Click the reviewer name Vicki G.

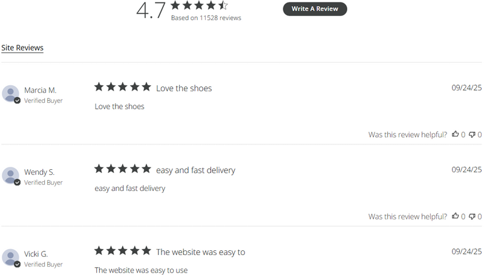tap(36, 254)
